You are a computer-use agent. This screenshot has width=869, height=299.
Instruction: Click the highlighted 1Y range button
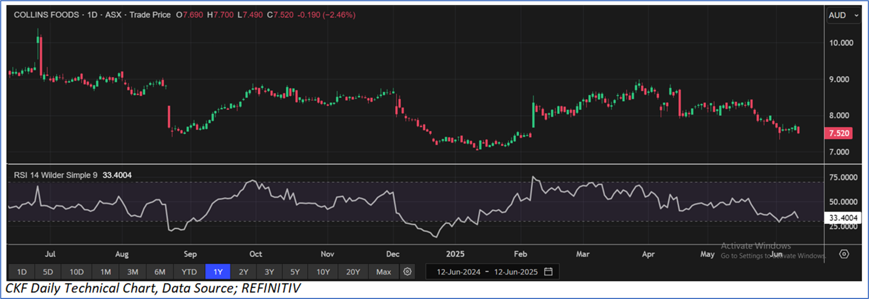click(x=218, y=271)
